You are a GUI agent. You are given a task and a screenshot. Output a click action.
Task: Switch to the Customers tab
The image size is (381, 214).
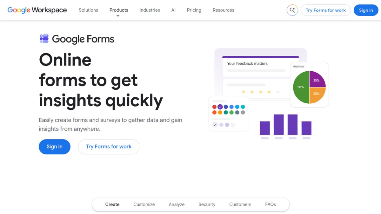240,204
